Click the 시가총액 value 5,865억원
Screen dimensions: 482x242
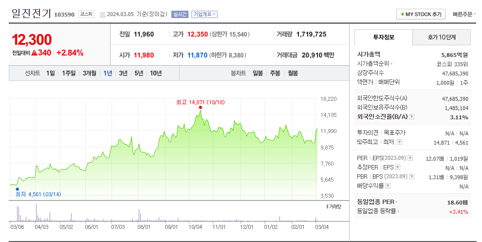[x=455, y=55]
